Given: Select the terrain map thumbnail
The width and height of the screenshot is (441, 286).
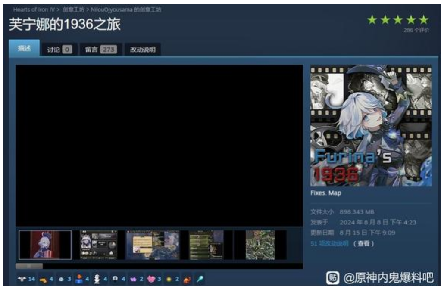Looking at the screenshot, I should click(260, 245).
